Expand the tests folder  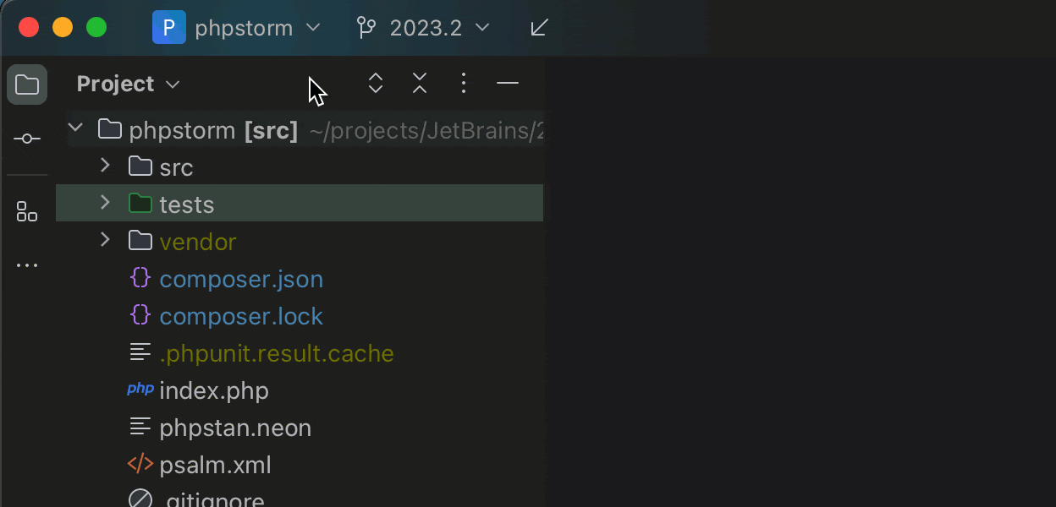point(105,203)
